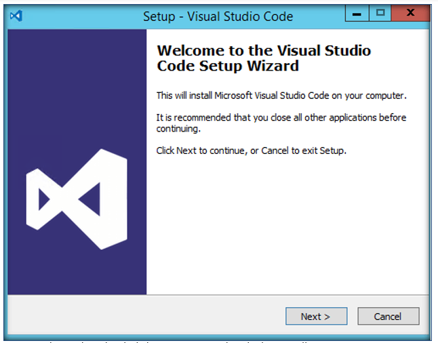Click empty title bar area beside the icon
438x343 pixels.
pos(81,16)
